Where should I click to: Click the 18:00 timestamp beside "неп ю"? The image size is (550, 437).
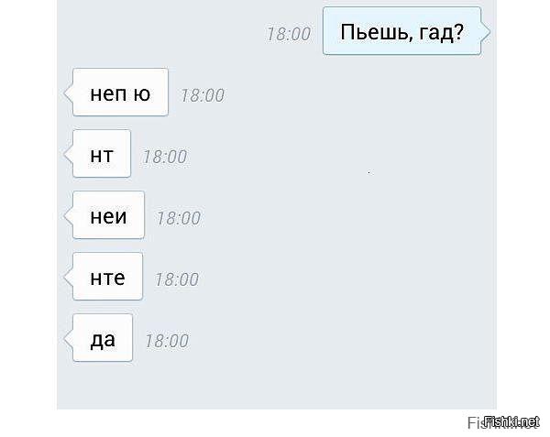tap(203, 95)
